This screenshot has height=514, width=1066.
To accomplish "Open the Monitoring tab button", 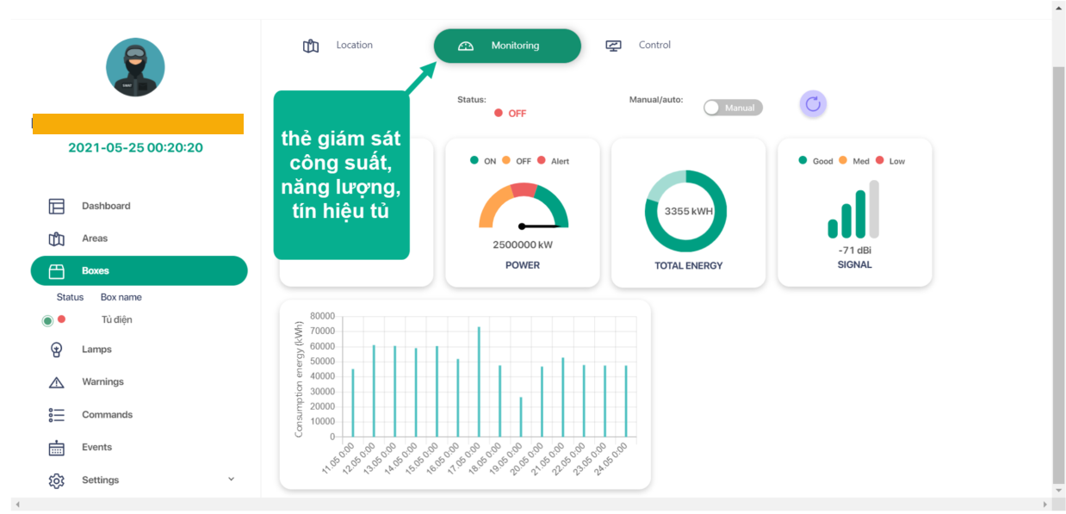I will 507,46.
